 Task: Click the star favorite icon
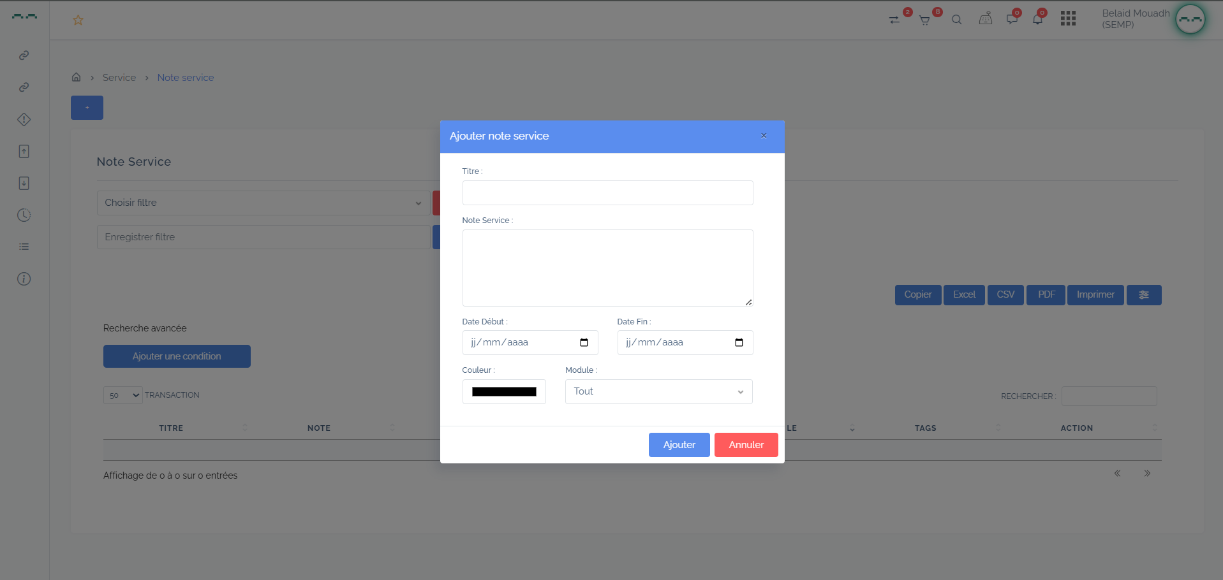click(78, 20)
